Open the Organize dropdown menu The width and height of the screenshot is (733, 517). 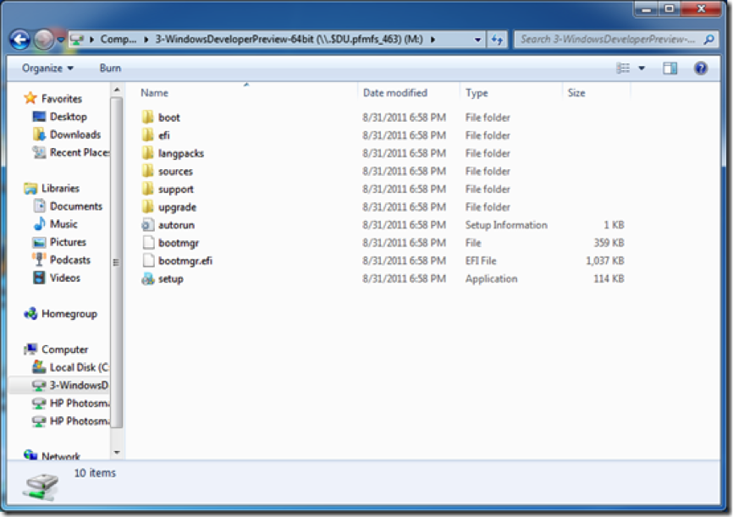point(47,68)
